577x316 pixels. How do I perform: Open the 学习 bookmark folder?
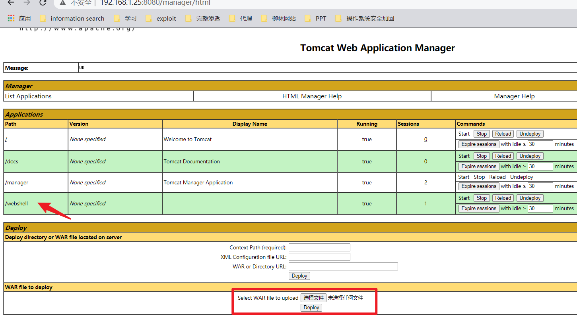tap(125, 18)
